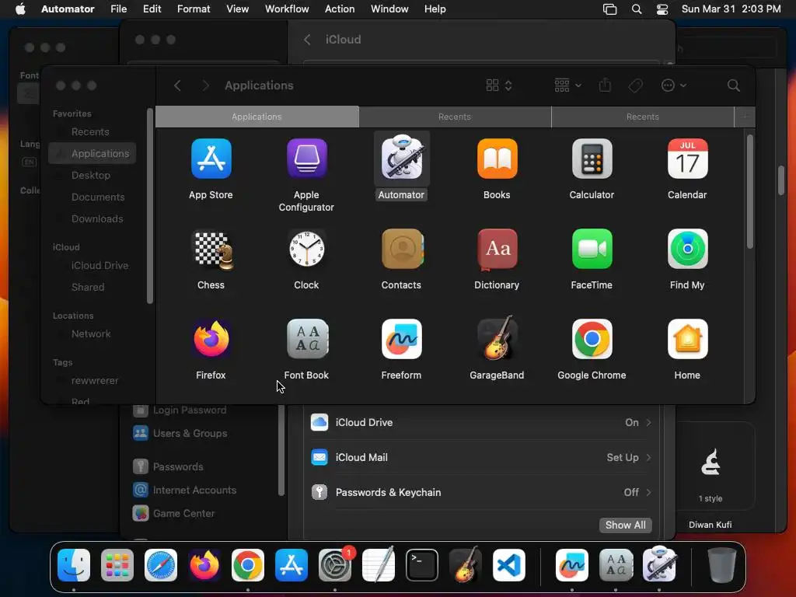Expand Passwords & Keychain row chevron
The width and height of the screenshot is (796, 597).
tap(649, 492)
